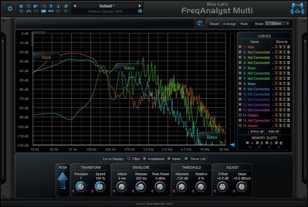
Task: Click the Release knob
Action: point(140,187)
